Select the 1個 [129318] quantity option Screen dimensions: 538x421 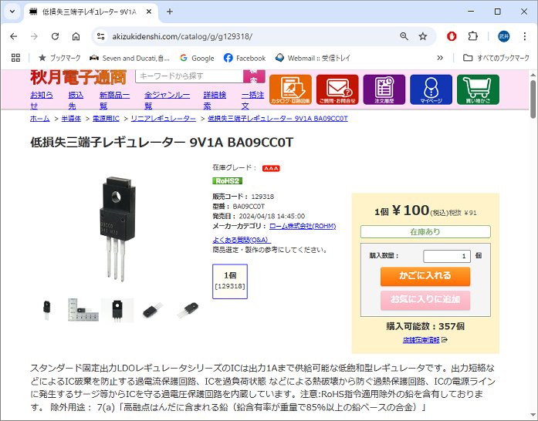230,281
